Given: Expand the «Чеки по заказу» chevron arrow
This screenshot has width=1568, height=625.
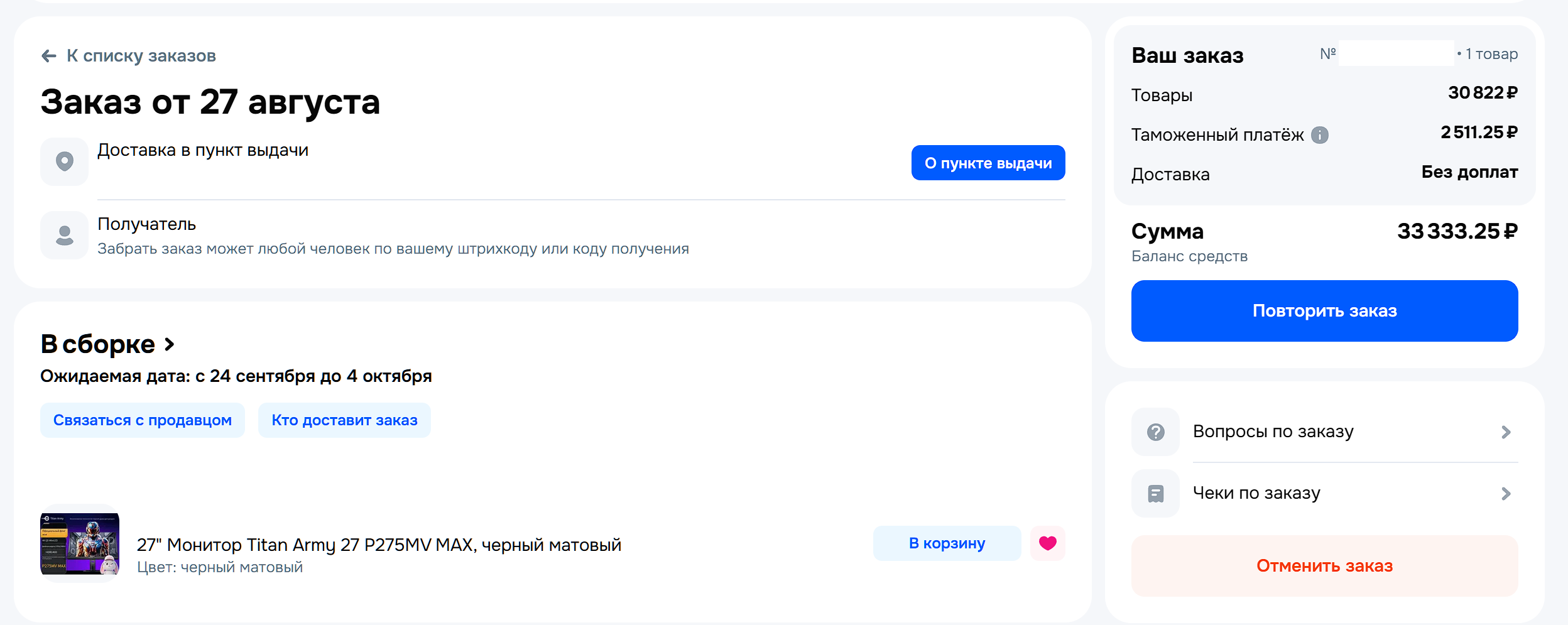Looking at the screenshot, I should 1506,494.
